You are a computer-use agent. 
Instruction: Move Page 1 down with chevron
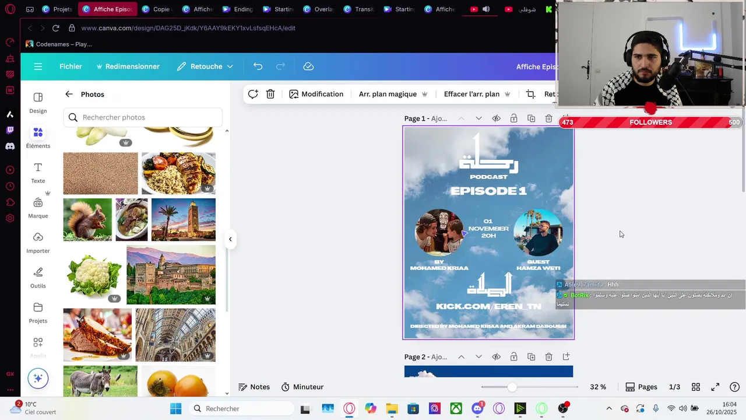[478, 118]
